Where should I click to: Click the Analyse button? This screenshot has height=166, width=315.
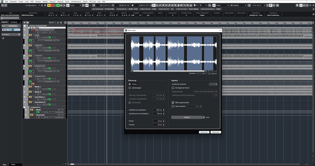[186, 117]
